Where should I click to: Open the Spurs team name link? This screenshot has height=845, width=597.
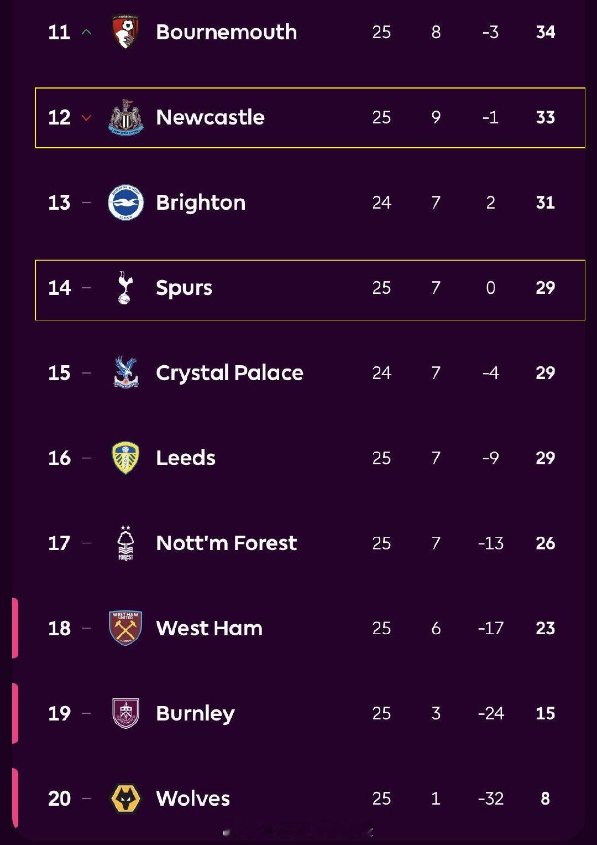(184, 288)
